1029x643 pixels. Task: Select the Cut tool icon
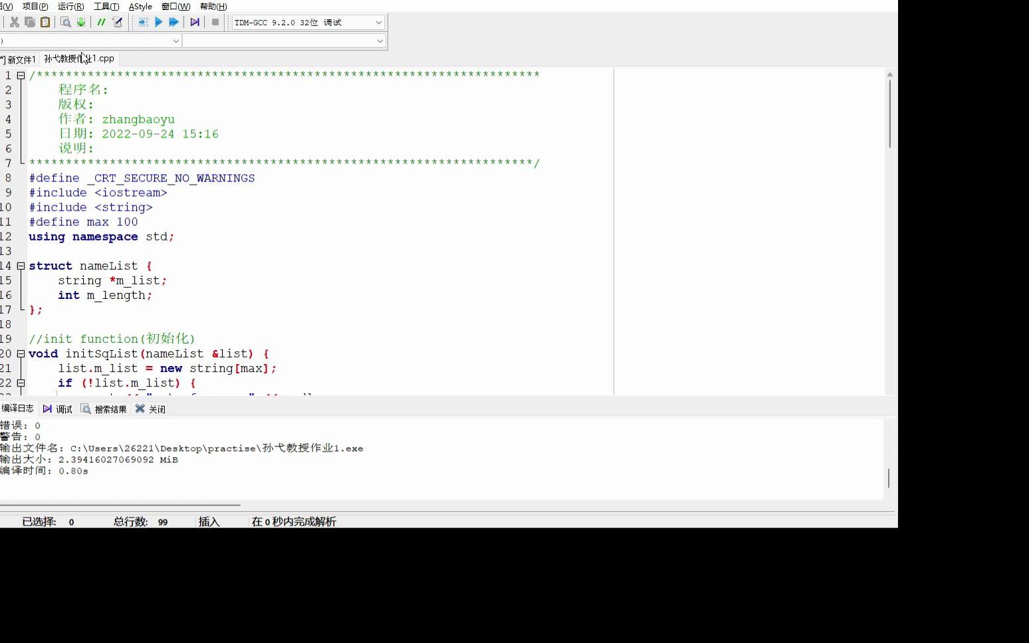point(15,22)
